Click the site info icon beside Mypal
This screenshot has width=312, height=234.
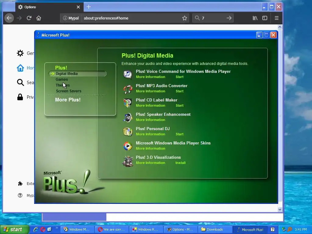pos(65,18)
